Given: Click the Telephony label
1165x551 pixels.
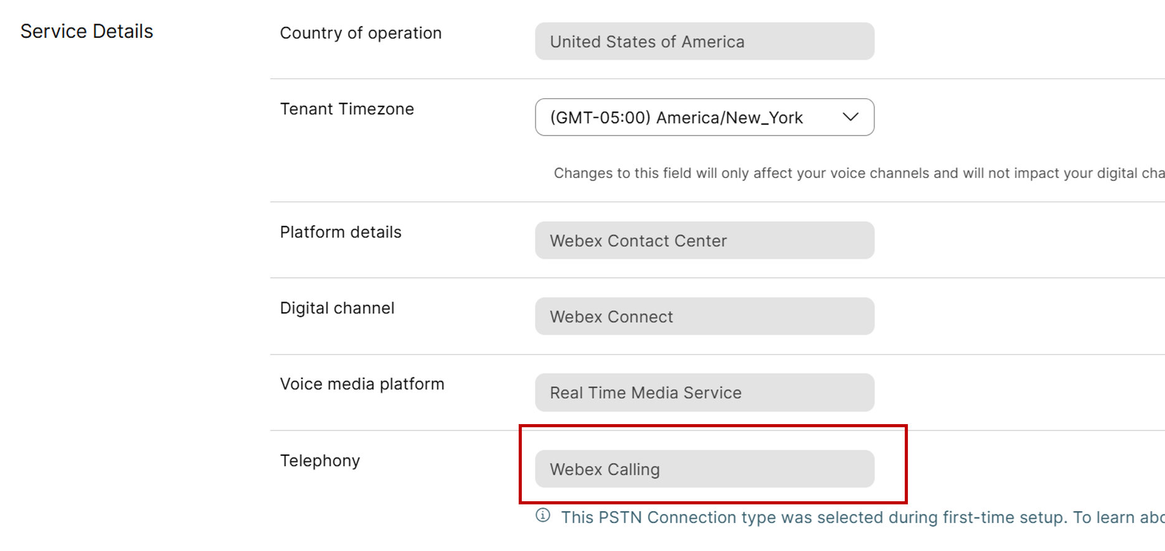Looking at the screenshot, I should (x=320, y=461).
